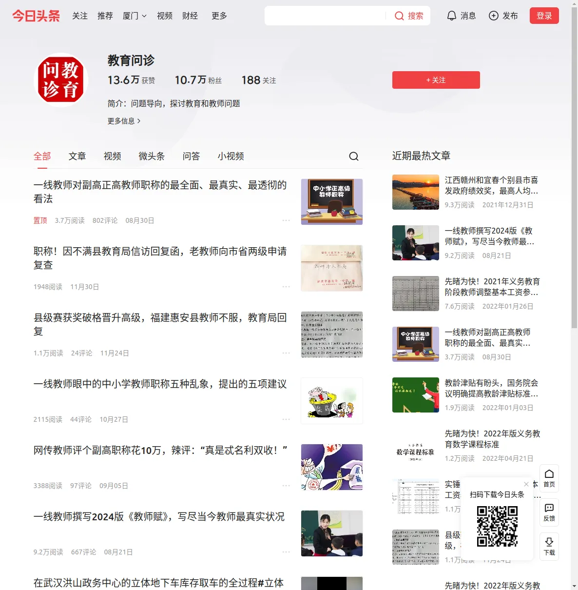Image resolution: width=578 pixels, height=590 pixels.
Task: Open hot article 江西赣州和宜春个别县市喜发政府绩效奖
Action: [x=492, y=185]
